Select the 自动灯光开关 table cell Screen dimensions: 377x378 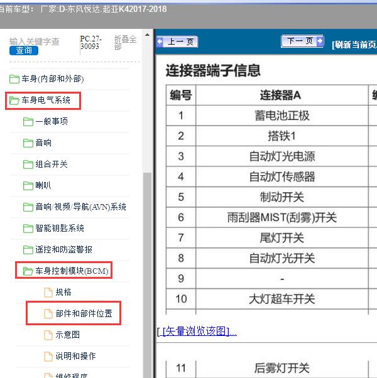(x=281, y=258)
